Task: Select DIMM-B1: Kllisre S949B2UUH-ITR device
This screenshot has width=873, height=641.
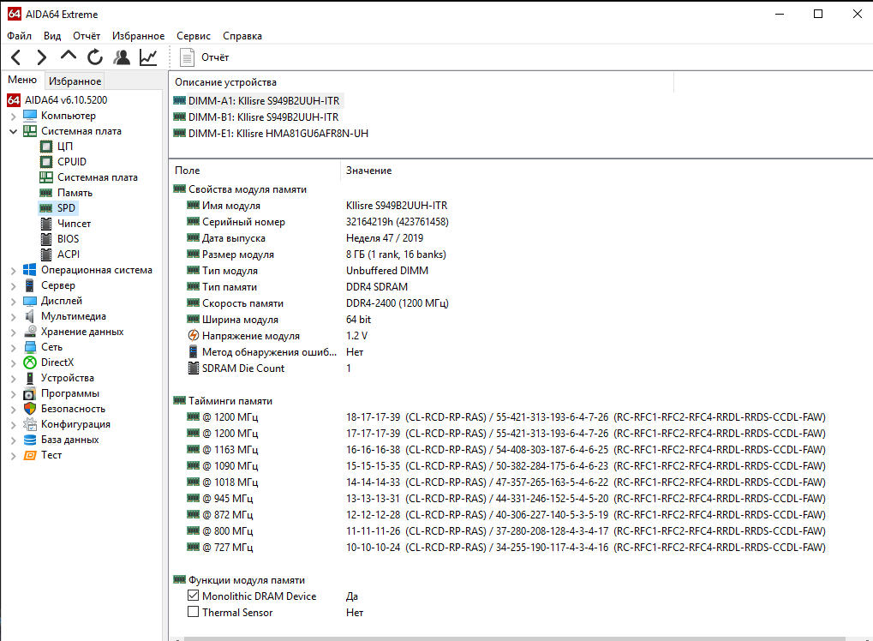Action: point(256,117)
